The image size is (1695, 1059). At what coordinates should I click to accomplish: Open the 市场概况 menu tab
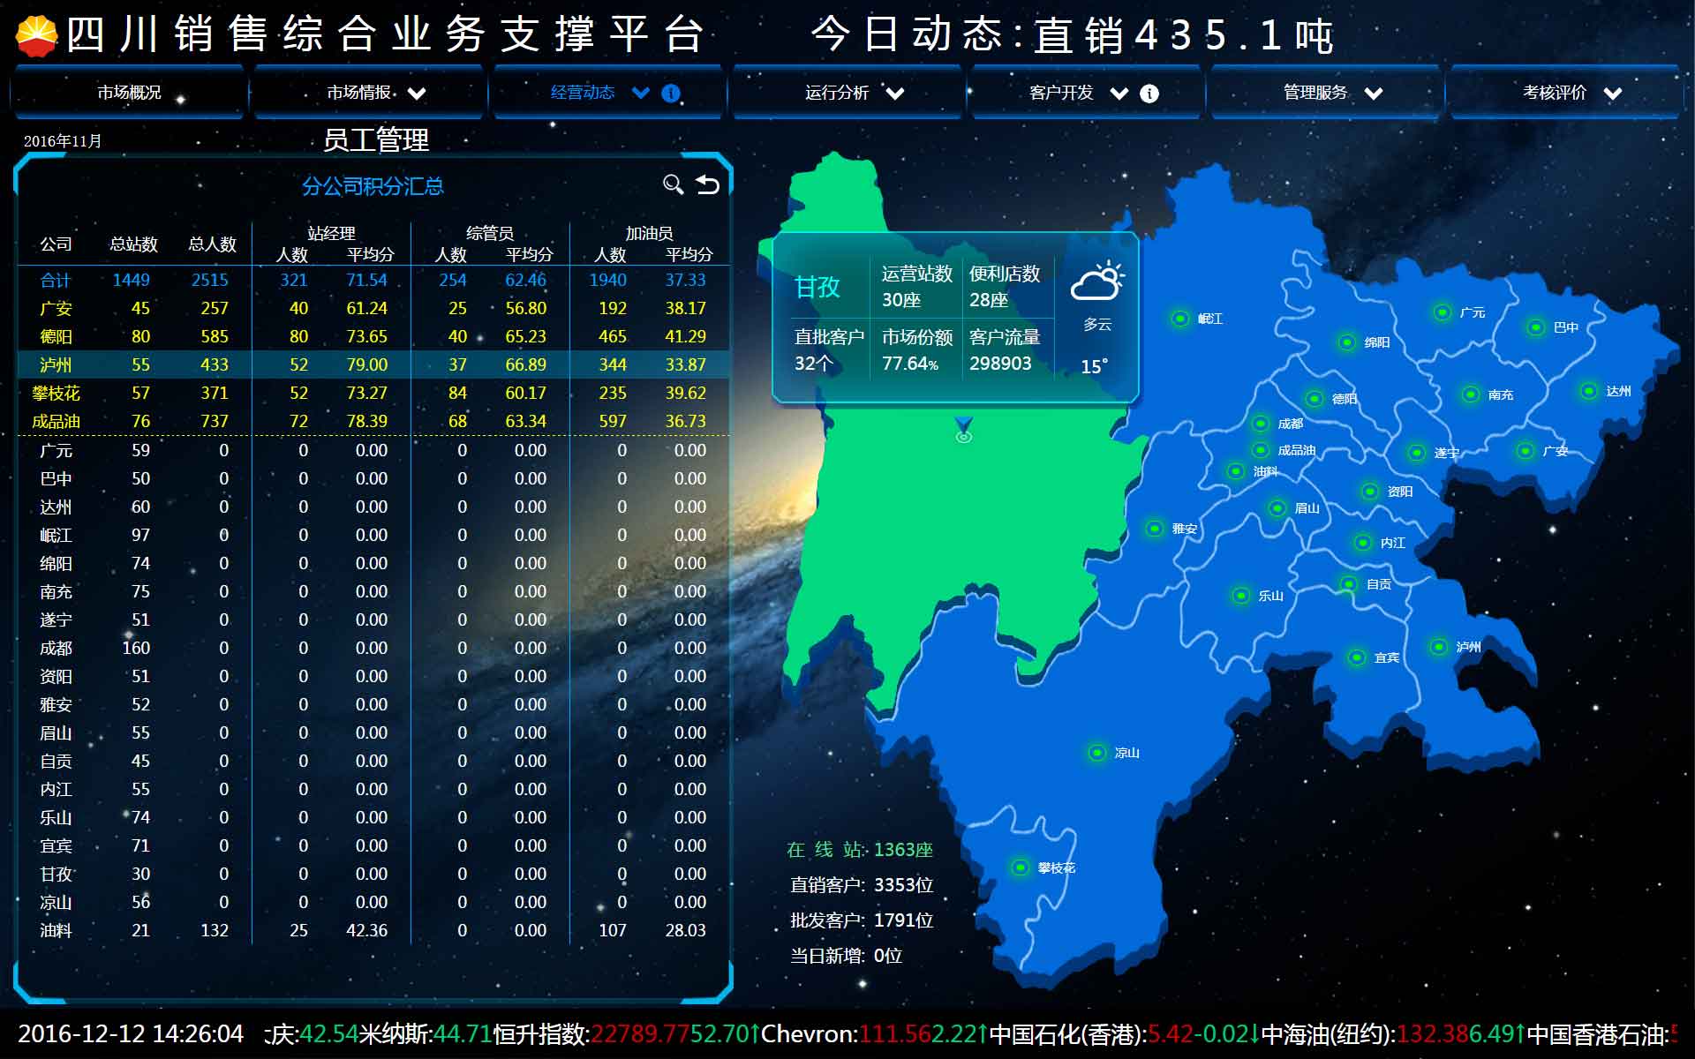point(129,93)
